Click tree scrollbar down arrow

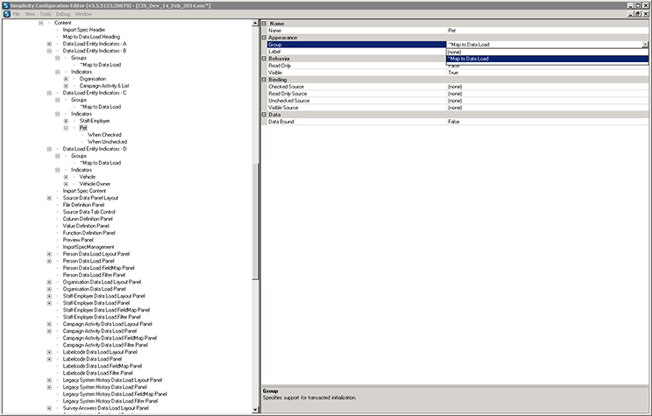[x=255, y=409]
